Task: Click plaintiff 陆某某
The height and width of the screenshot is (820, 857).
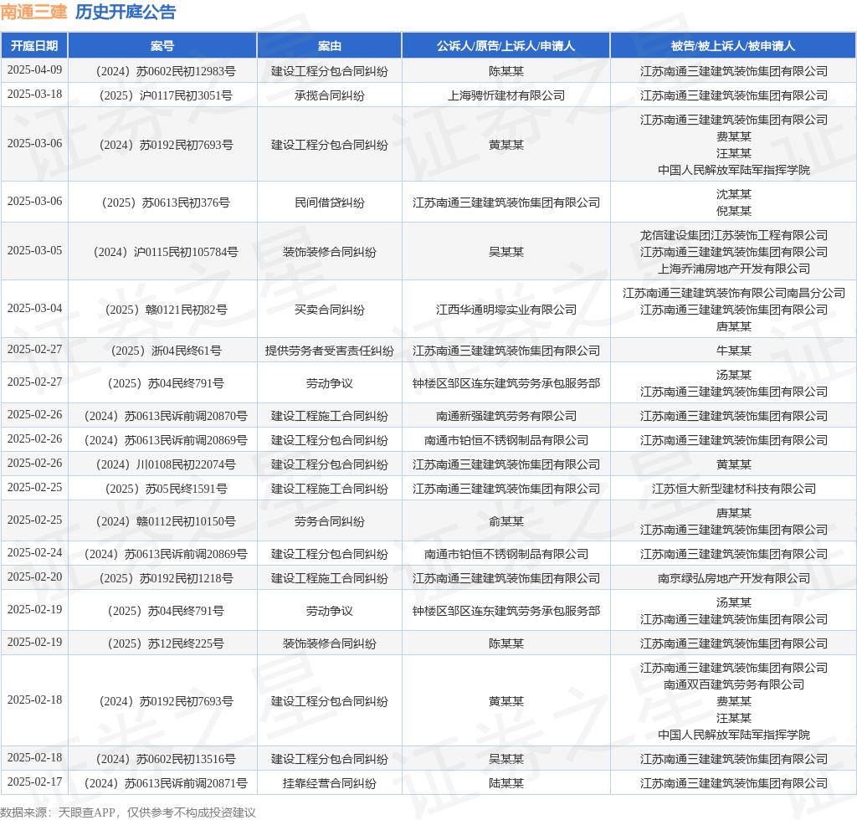Action: (506, 783)
